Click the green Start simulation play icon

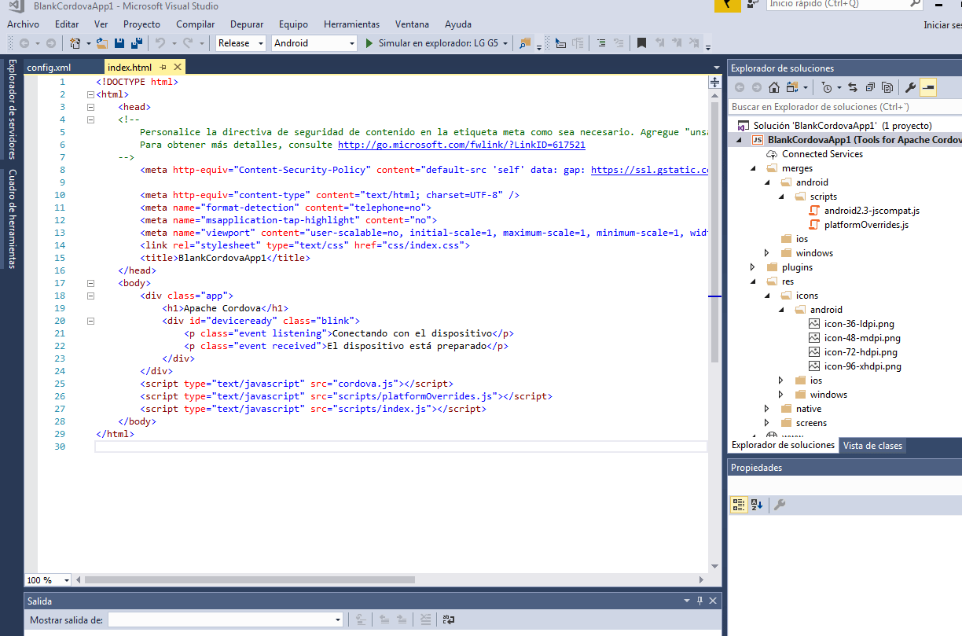(x=369, y=43)
